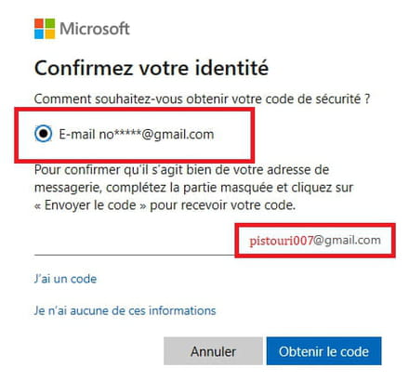
Task: Click the underline of the email input field
Action: [x=135, y=255]
